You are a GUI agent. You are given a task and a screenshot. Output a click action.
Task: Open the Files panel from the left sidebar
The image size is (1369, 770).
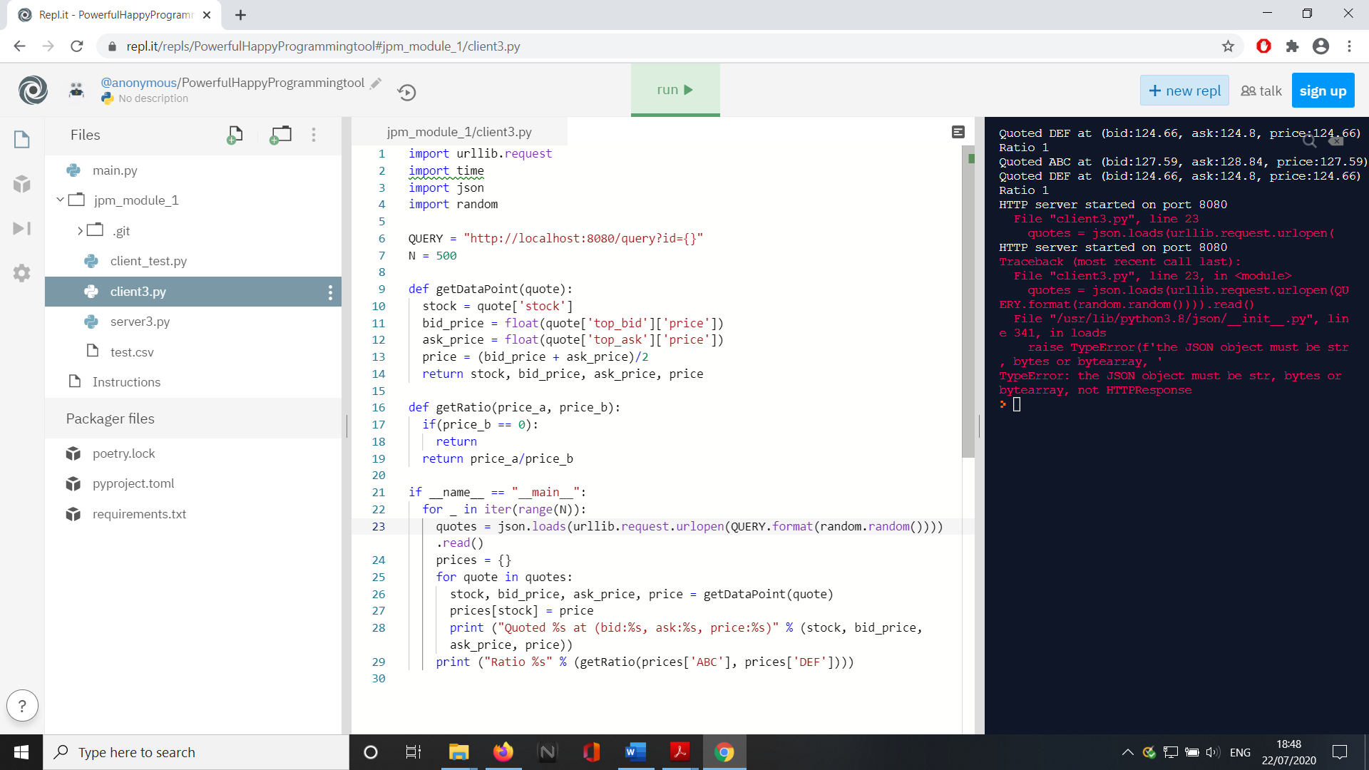[x=21, y=140]
